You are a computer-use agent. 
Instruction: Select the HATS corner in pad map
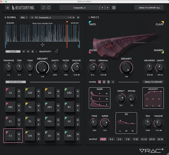(92, 23)
